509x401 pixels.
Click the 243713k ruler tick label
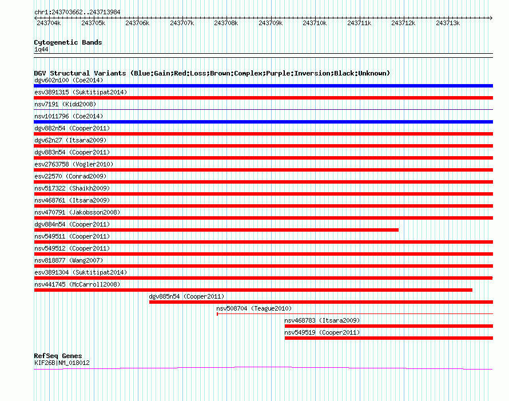click(448, 23)
